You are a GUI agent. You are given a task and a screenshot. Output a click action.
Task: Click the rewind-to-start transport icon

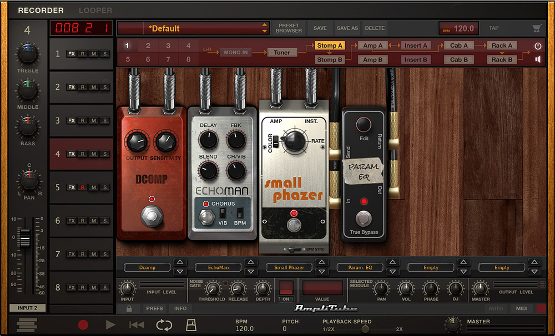click(x=136, y=325)
